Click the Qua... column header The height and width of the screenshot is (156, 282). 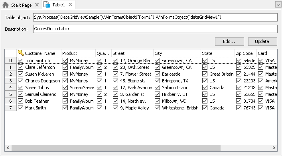click(x=103, y=53)
